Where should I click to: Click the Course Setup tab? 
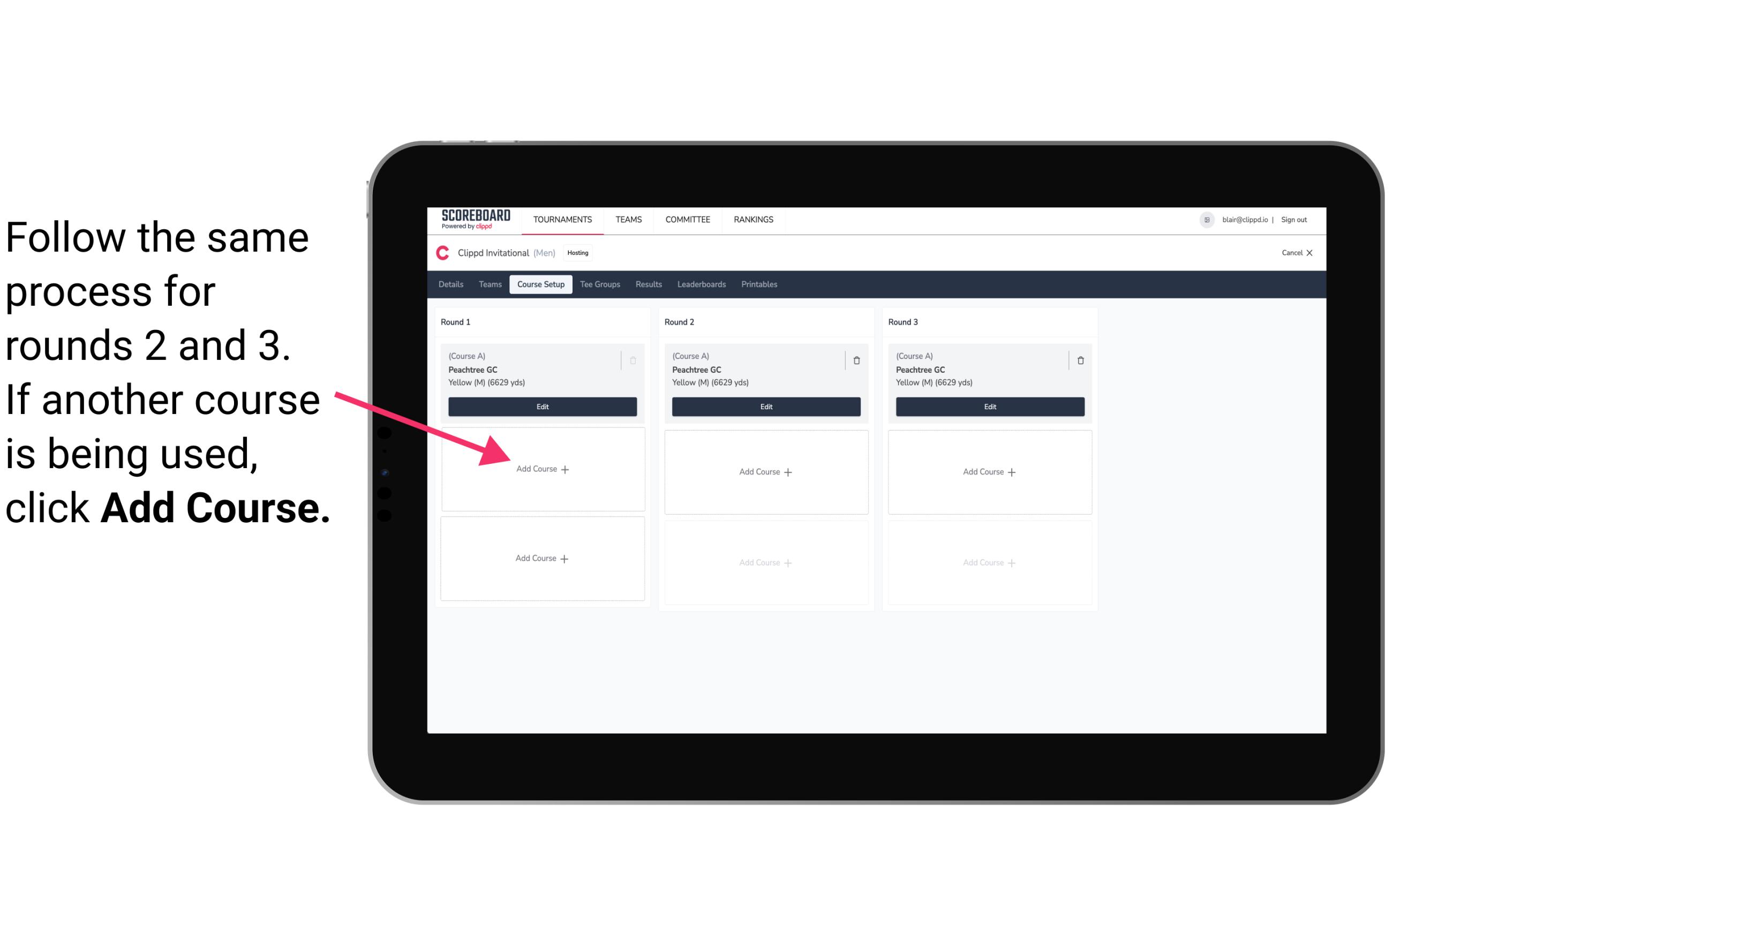(x=539, y=285)
